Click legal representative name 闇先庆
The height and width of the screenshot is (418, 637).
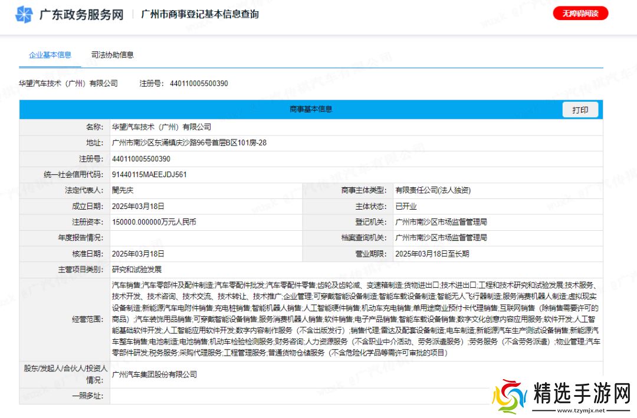pyautogui.click(x=123, y=191)
